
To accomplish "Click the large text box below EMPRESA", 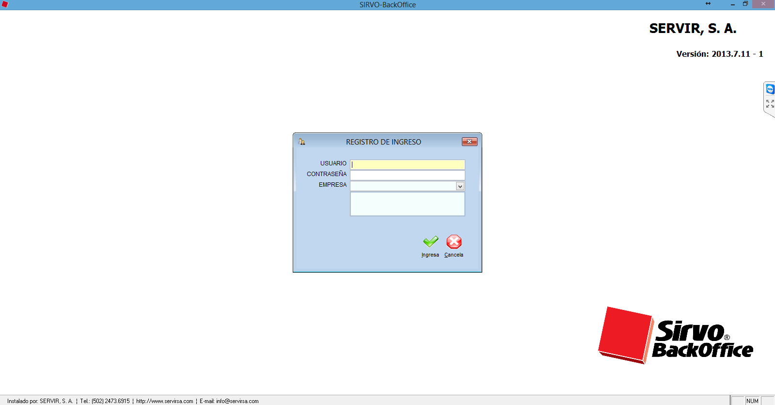I will [x=407, y=204].
